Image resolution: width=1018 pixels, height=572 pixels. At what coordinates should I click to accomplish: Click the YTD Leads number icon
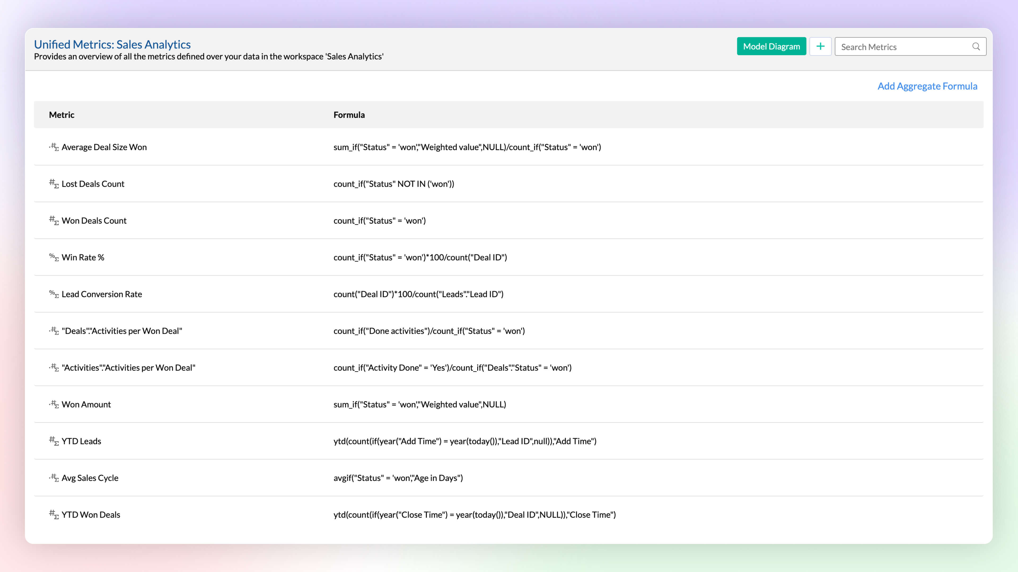pos(54,441)
